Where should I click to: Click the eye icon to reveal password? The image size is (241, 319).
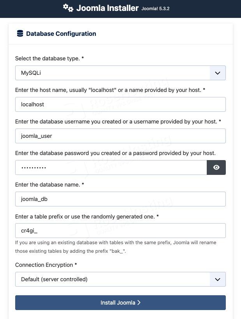(x=216, y=167)
